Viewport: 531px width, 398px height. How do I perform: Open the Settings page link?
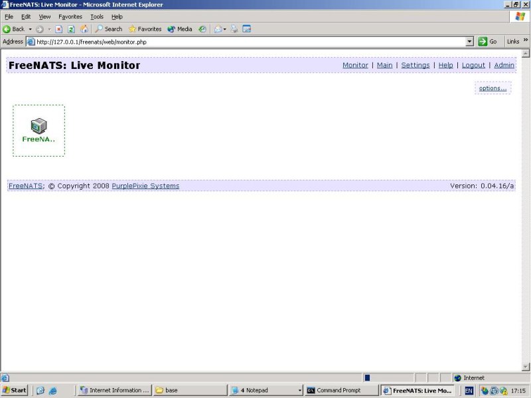tap(416, 65)
